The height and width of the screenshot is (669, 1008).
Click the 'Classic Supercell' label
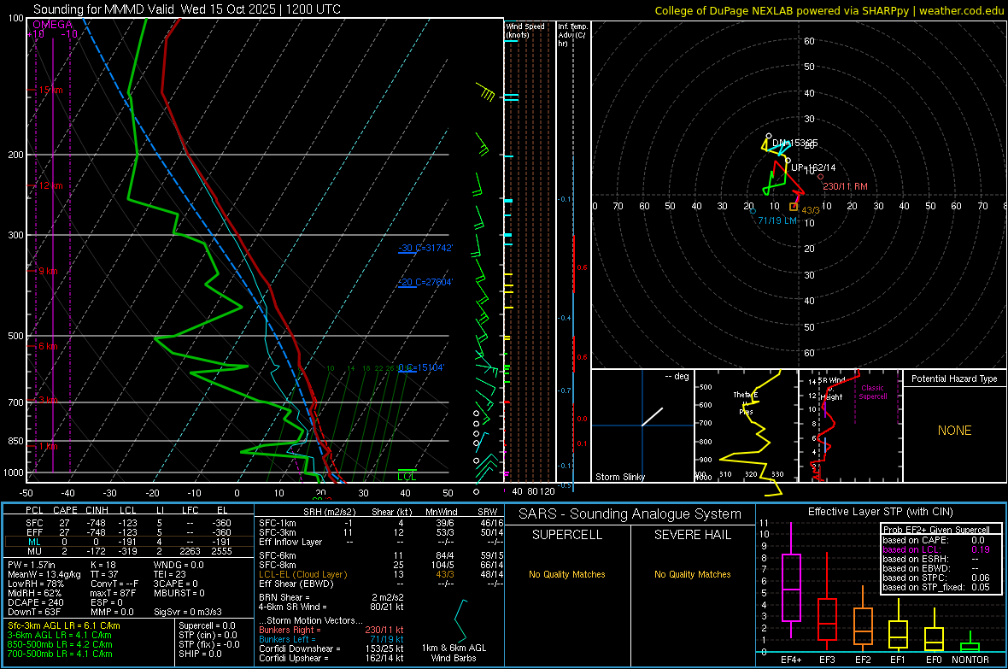point(872,392)
